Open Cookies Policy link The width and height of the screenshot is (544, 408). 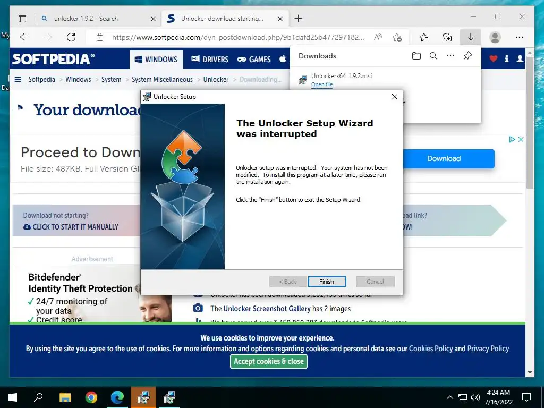tap(431, 348)
